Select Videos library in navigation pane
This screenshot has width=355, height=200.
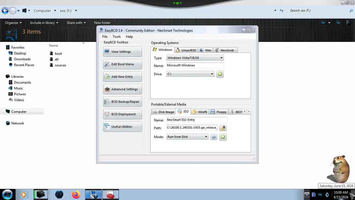19,100
